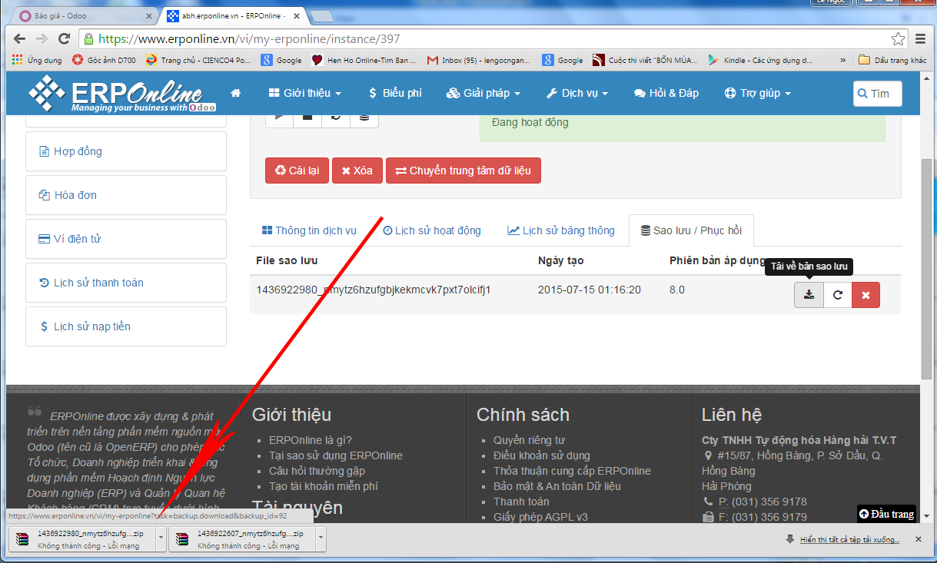Image resolution: width=937 pixels, height=563 pixels.
Task: Delete the backup with the red X
Action: 866,295
